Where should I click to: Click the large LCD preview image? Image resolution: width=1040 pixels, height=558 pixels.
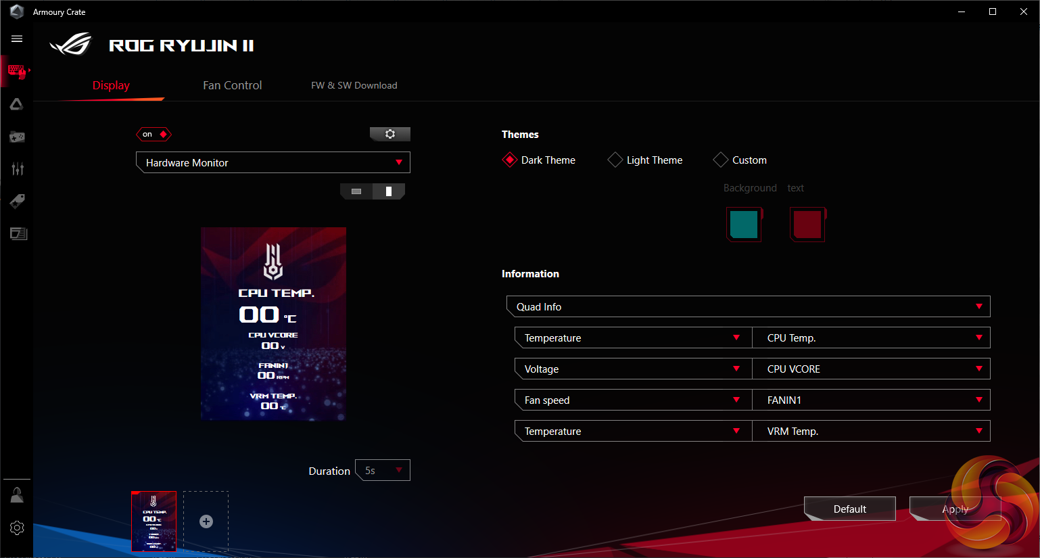[273, 324]
